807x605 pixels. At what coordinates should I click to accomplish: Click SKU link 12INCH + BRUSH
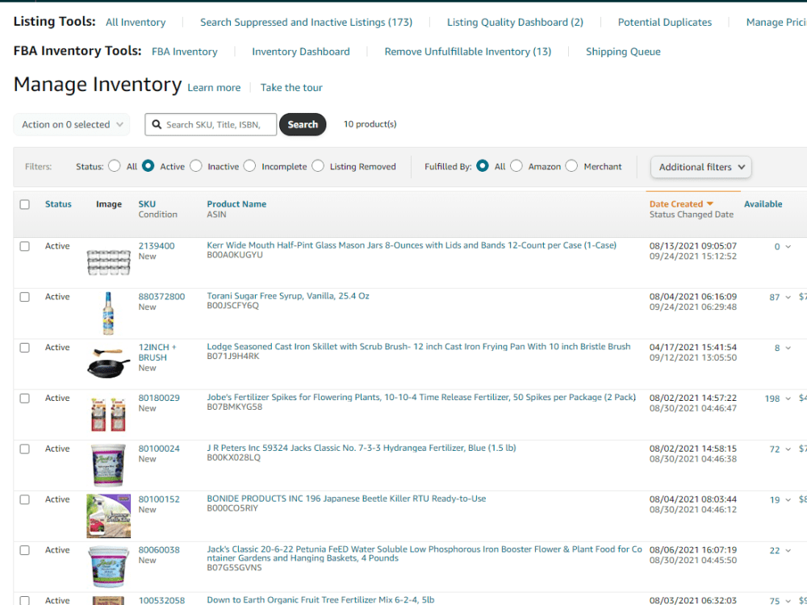tap(157, 353)
